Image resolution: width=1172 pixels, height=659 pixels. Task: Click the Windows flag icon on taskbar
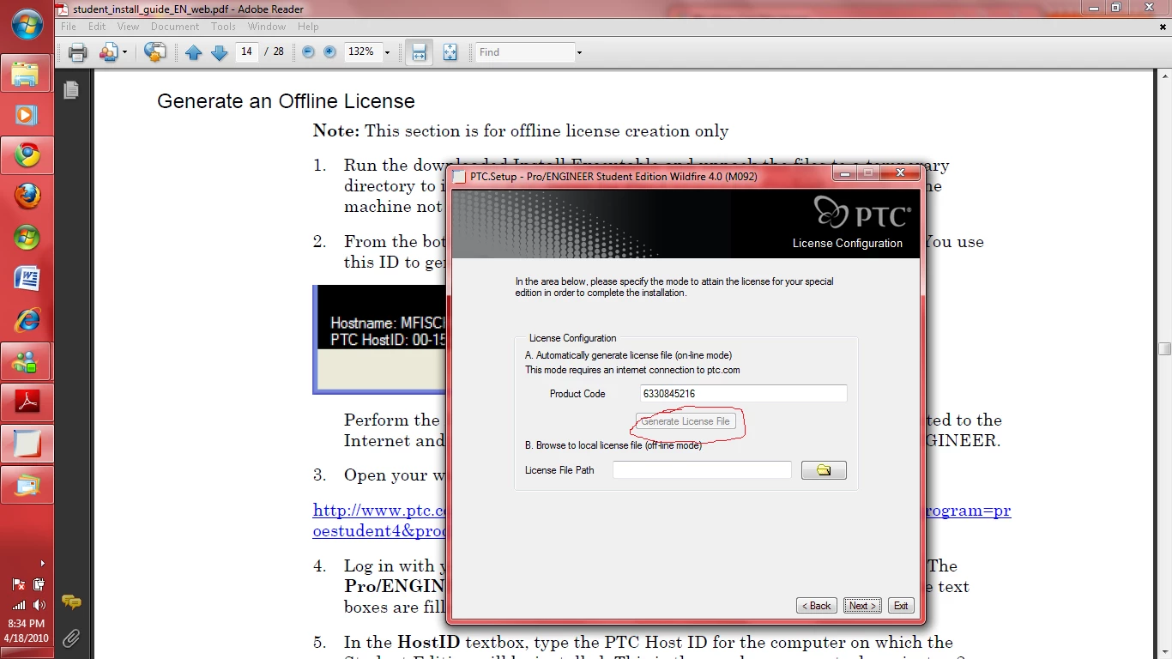click(27, 238)
